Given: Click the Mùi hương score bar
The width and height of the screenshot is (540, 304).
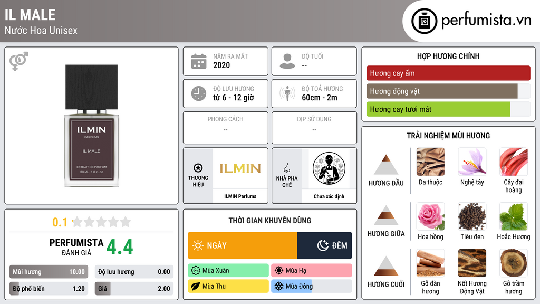Looking at the screenshot, I should (49, 272).
